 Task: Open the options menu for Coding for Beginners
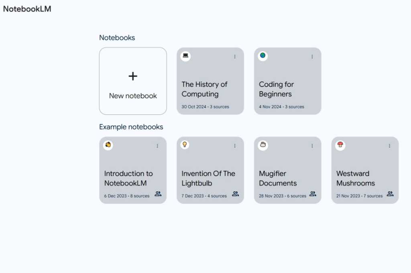(312, 56)
